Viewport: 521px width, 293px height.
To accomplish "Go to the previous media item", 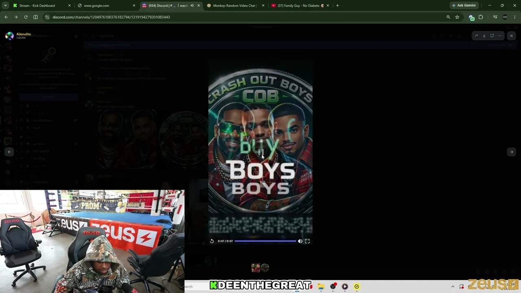I will (x=9, y=152).
